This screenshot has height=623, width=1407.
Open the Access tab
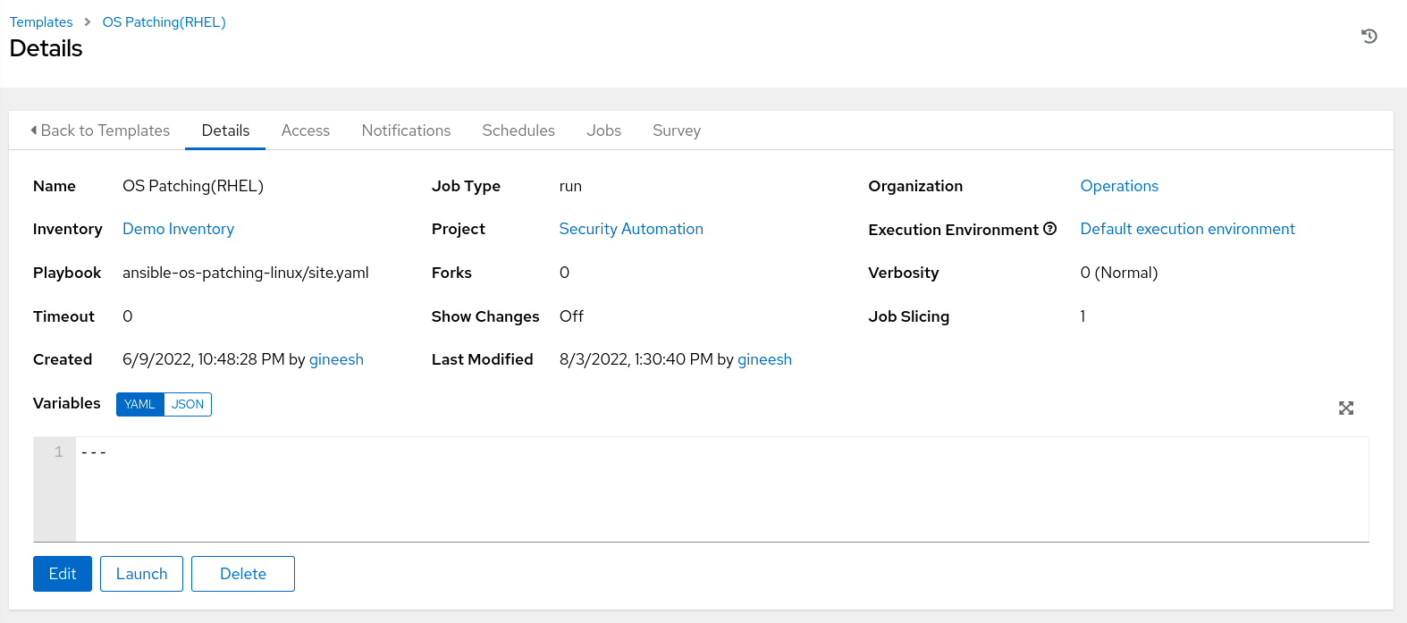click(305, 130)
